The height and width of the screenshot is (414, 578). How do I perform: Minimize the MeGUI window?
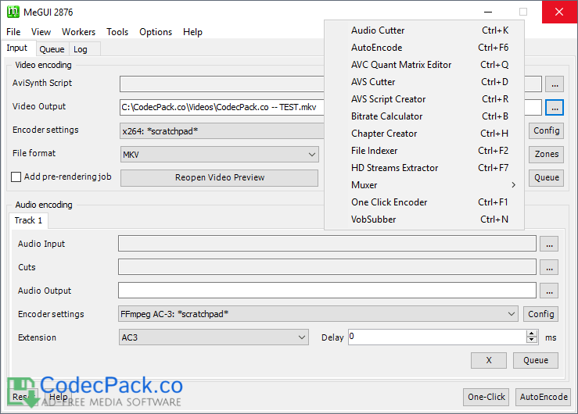point(488,12)
